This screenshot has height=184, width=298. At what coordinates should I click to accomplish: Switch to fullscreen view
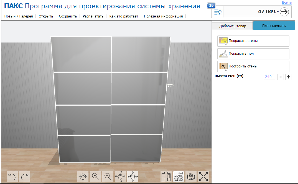pos(203,177)
